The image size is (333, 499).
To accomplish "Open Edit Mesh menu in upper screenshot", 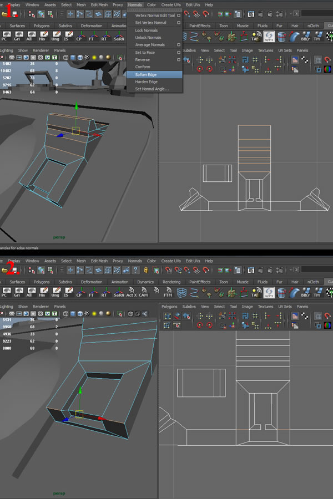I will (99, 5).
